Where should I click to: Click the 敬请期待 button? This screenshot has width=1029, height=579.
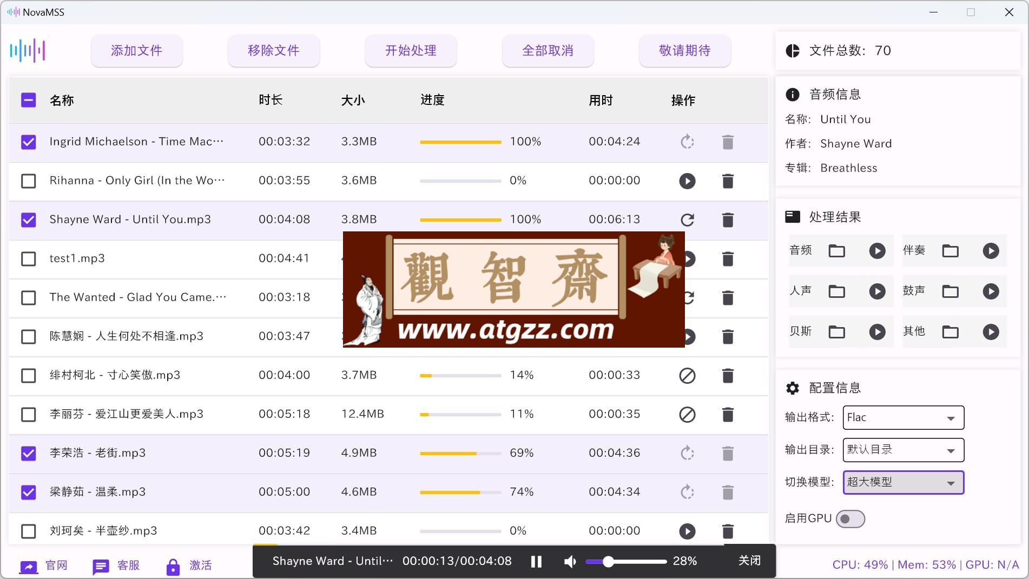click(x=685, y=51)
